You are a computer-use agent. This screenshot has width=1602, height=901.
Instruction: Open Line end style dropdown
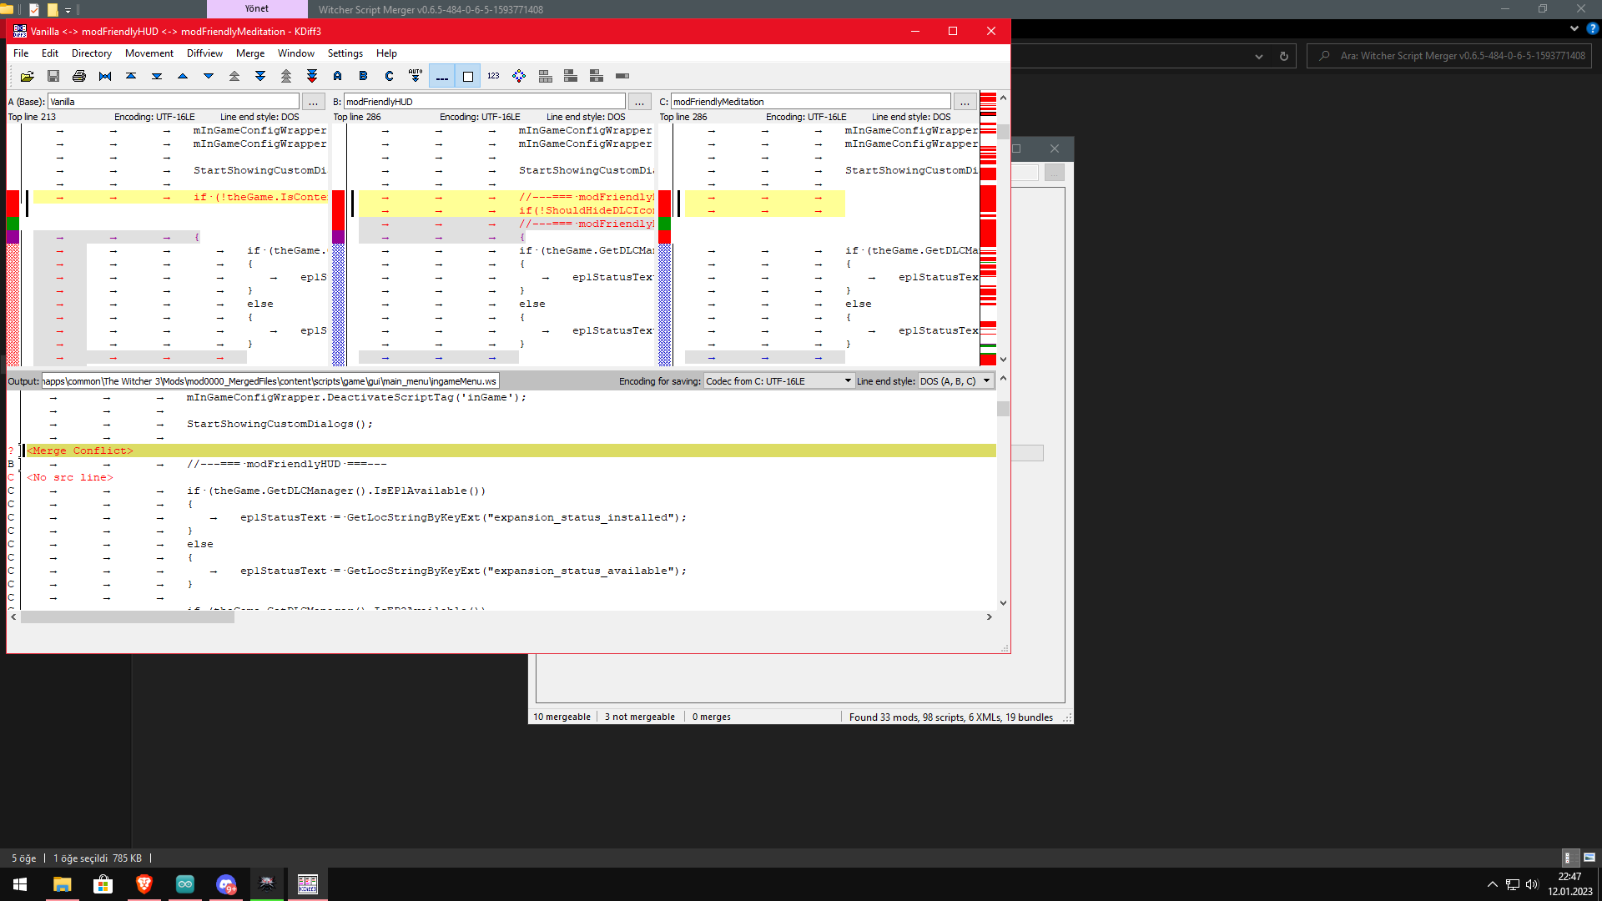(x=955, y=381)
